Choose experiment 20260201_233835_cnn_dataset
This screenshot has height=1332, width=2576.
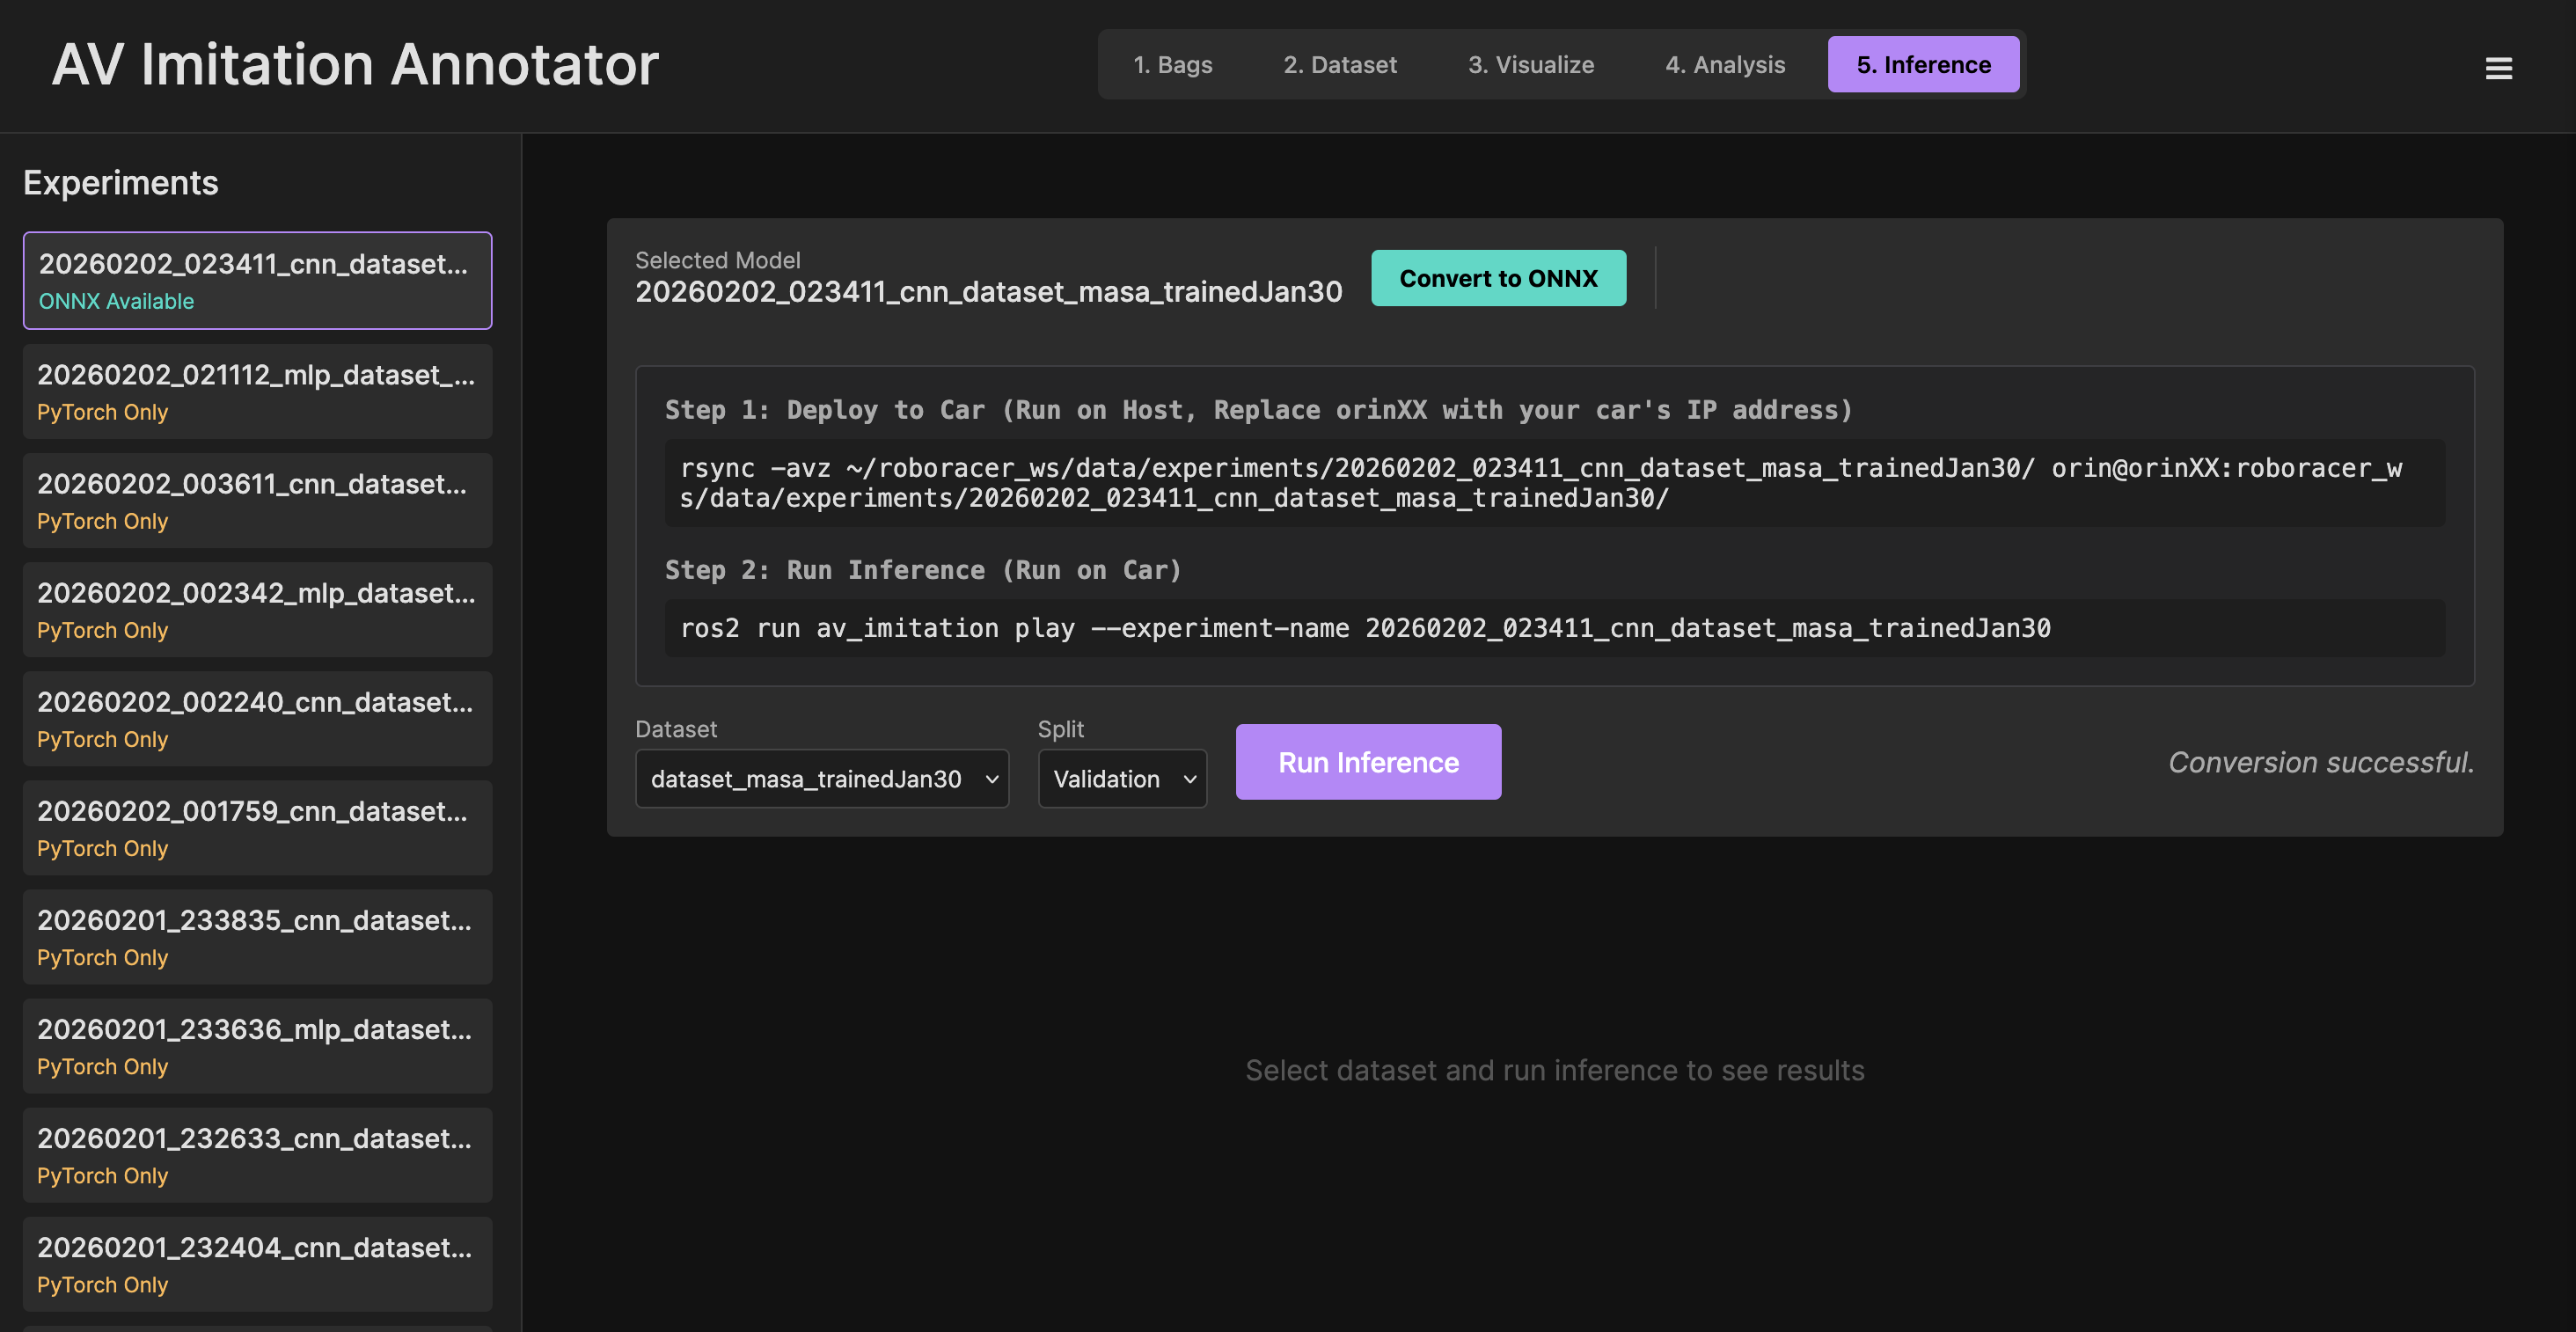[x=257, y=937]
